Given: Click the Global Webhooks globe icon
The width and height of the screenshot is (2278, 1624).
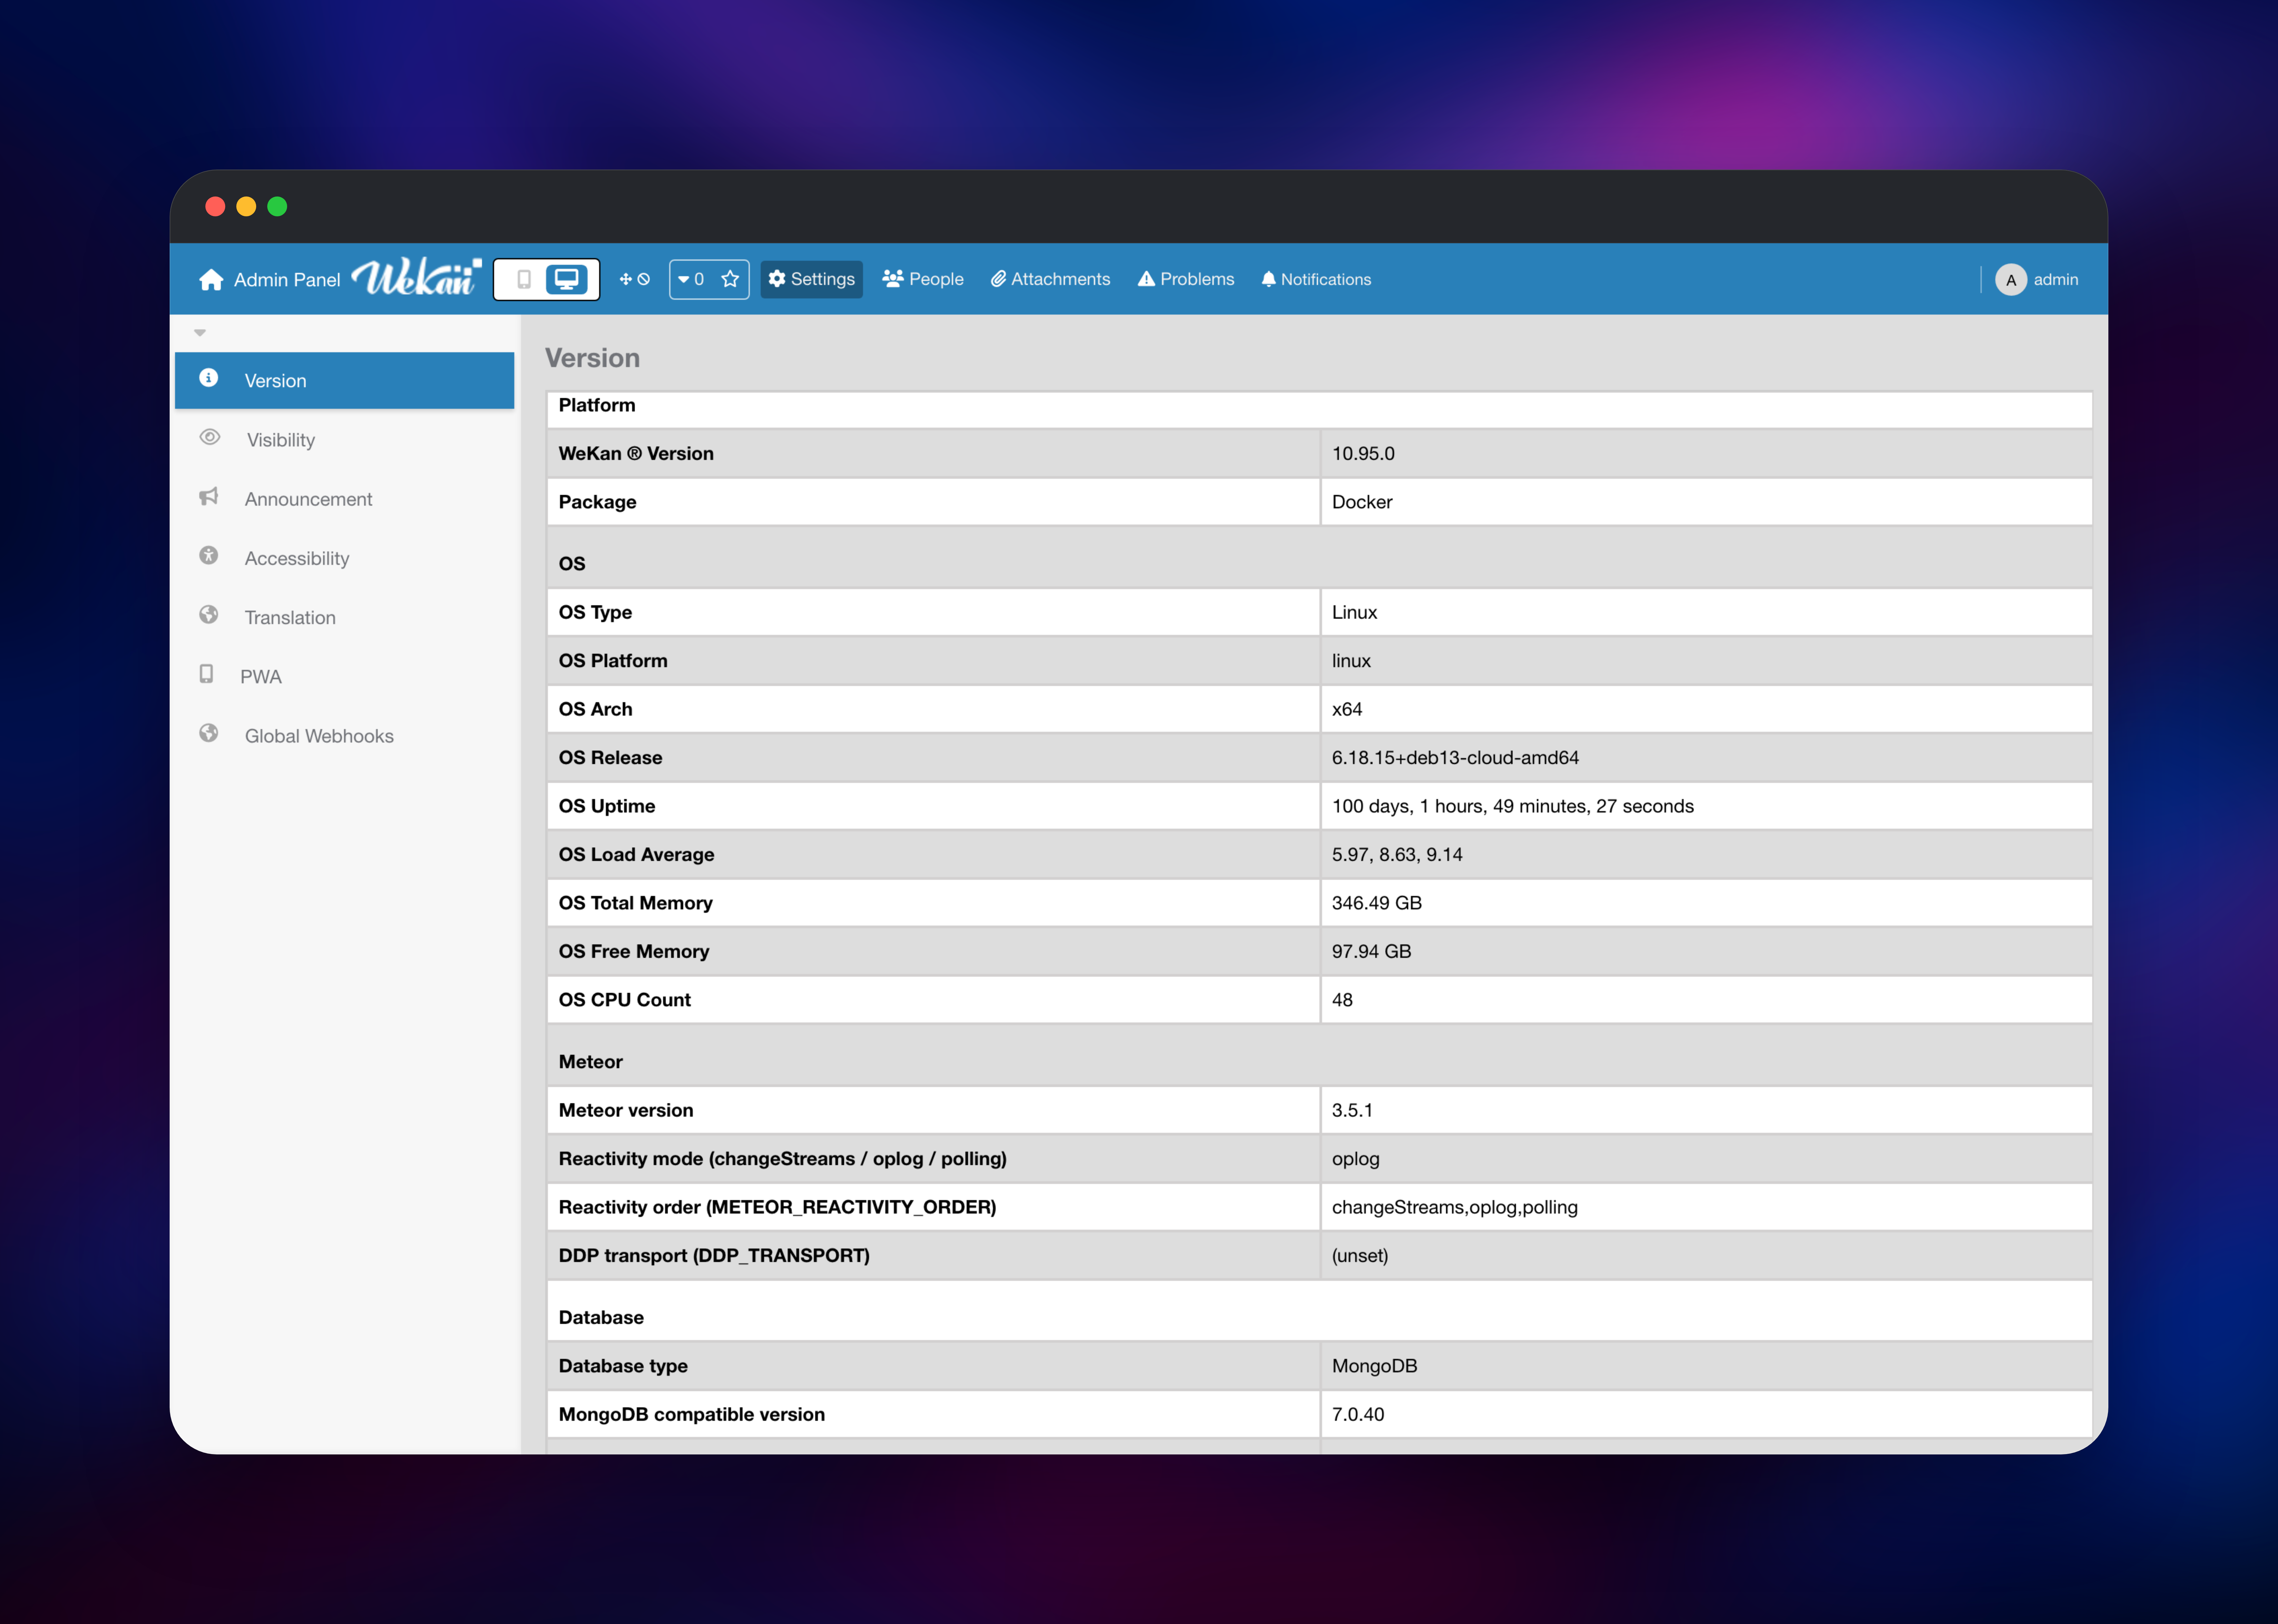Looking at the screenshot, I should 208,733.
